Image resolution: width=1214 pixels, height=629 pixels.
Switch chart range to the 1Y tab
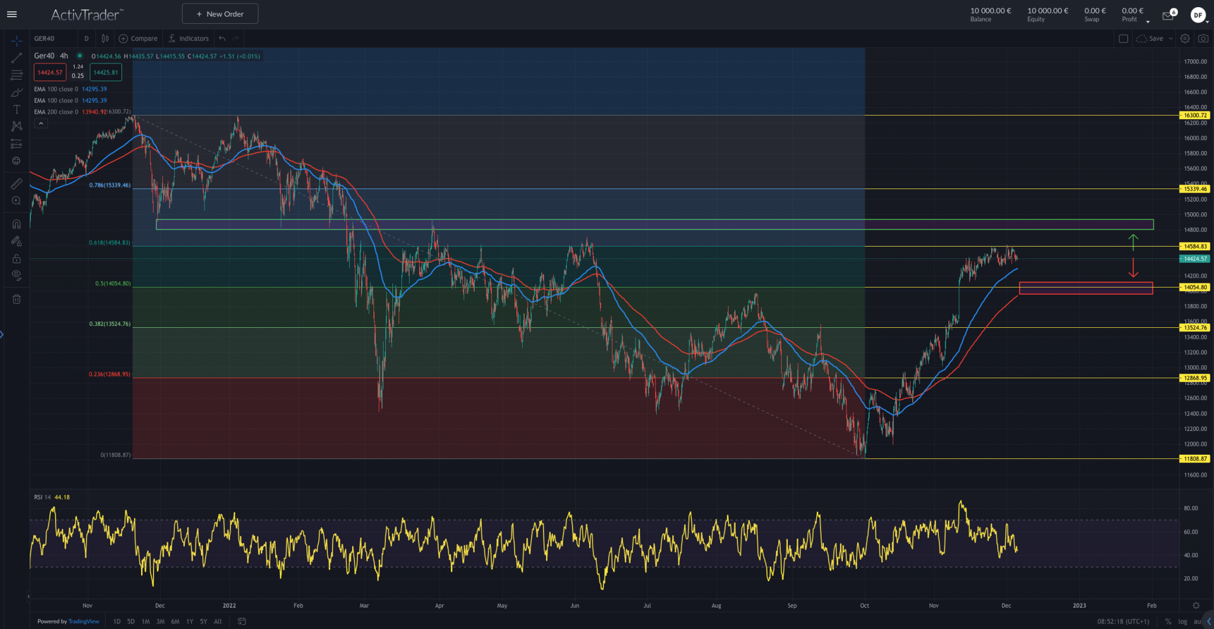[x=189, y=621]
